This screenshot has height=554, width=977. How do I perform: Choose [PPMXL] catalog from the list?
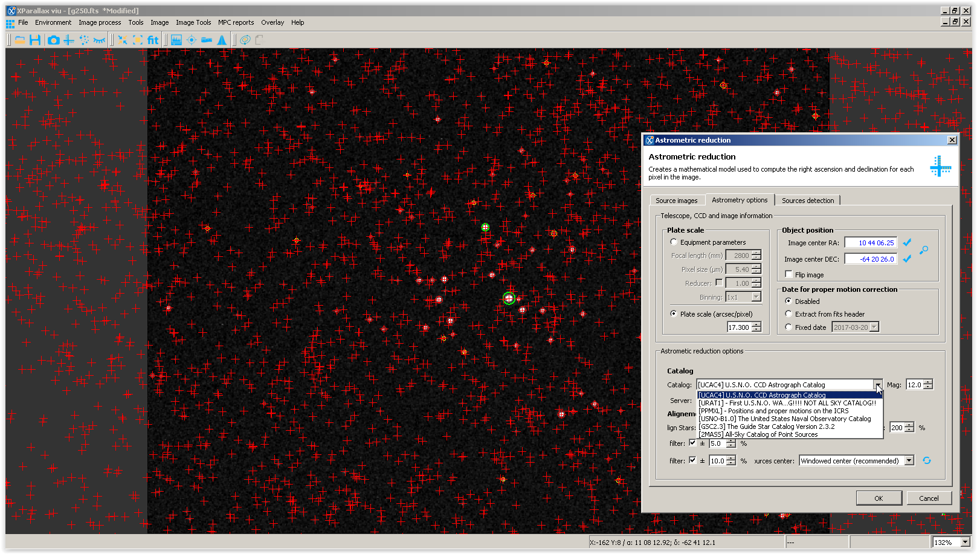click(x=789, y=411)
